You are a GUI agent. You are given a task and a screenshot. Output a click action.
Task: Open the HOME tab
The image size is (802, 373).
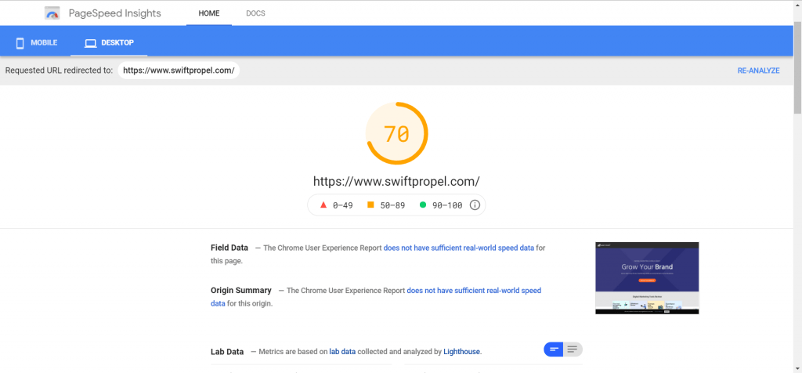tap(209, 13)
